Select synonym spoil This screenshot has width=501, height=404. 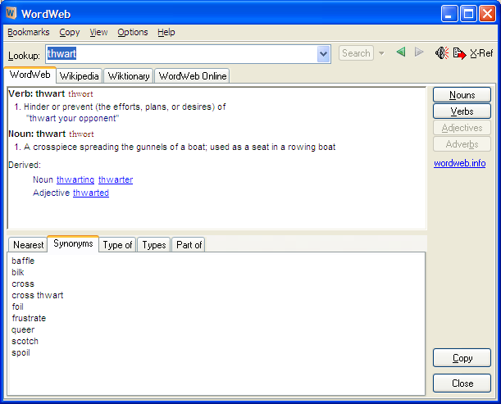pyautogui.click(x=20, y=352)
